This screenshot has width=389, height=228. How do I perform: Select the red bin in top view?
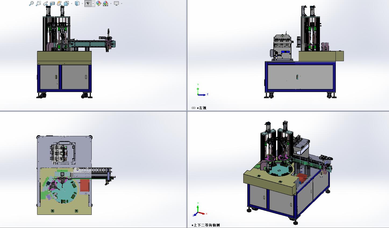(x=85, y=185)
